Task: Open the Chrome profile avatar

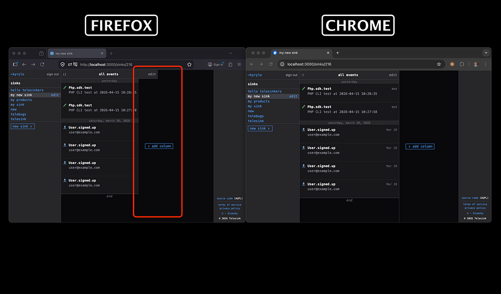Action: coord(476,64)
